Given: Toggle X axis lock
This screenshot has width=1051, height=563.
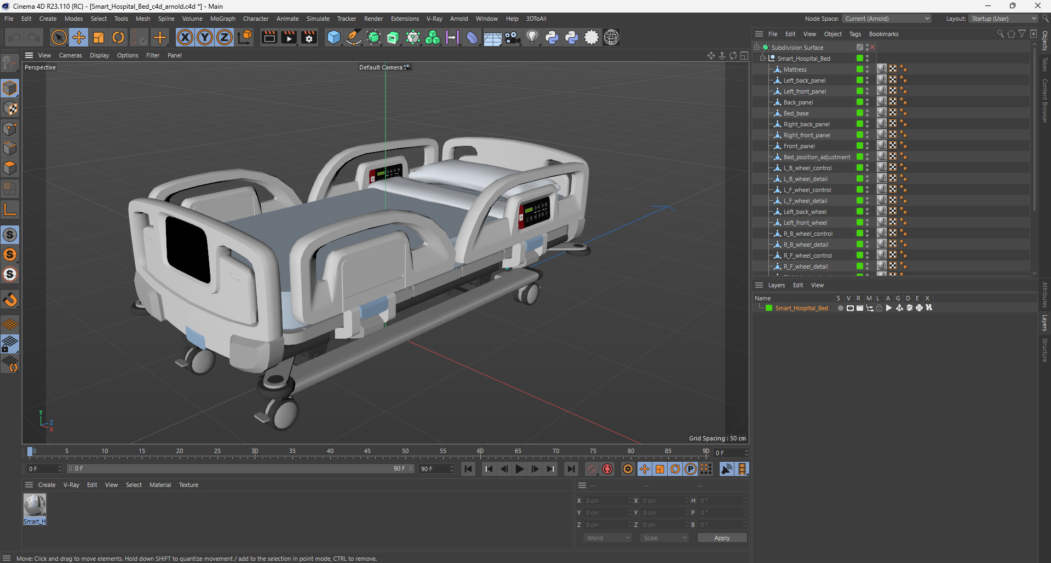Looking at the screenshot, I should [x=185, y=37].
